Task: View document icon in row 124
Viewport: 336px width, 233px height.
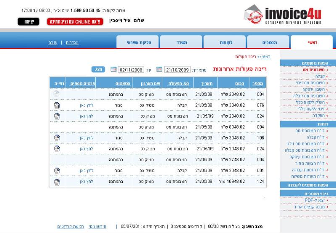Action: click(57, 182)
